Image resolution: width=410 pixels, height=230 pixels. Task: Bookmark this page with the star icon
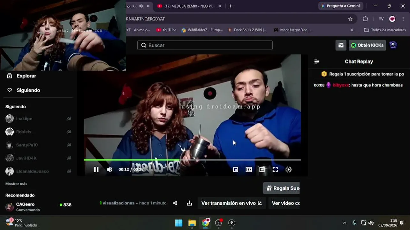coord(350,19)
